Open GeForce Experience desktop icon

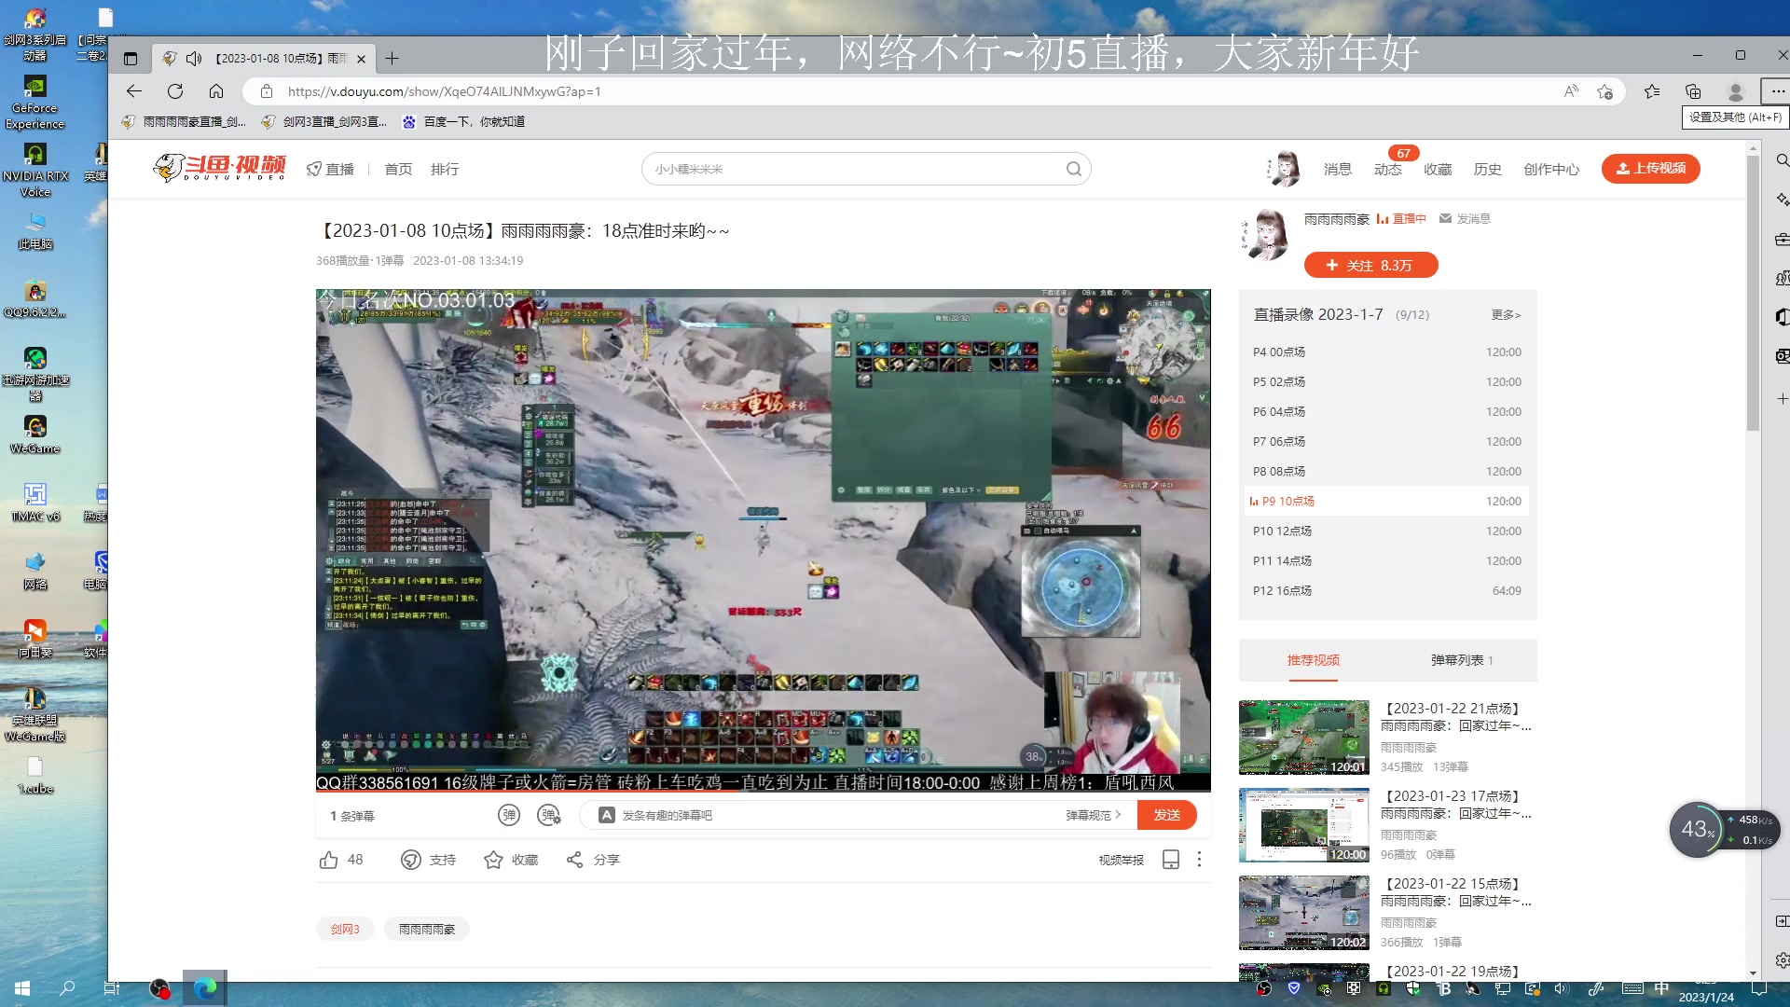[x=34, y=102]
